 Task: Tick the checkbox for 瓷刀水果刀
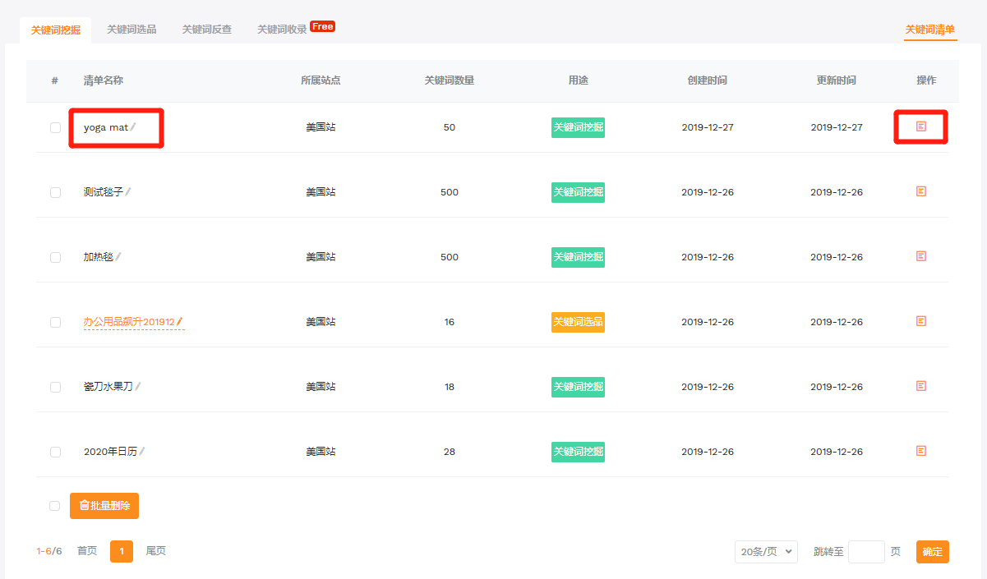point(55,387)
